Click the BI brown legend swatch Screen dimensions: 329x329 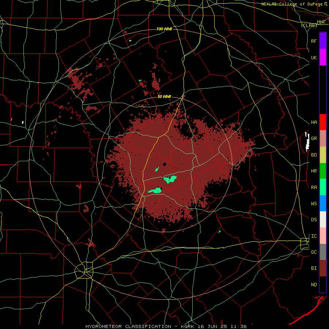click(x=323, y=268)
